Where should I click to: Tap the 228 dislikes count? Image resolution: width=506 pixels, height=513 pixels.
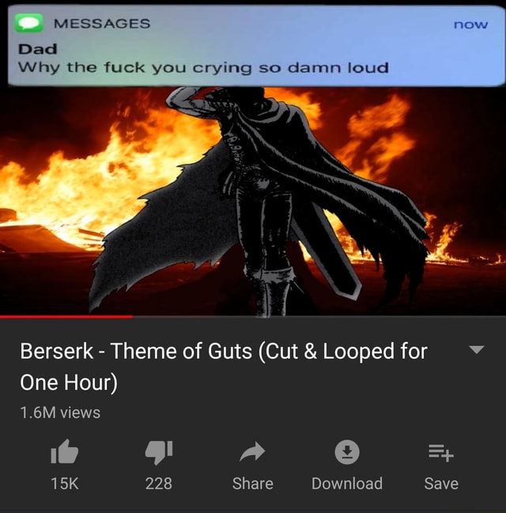pos(159,483)
